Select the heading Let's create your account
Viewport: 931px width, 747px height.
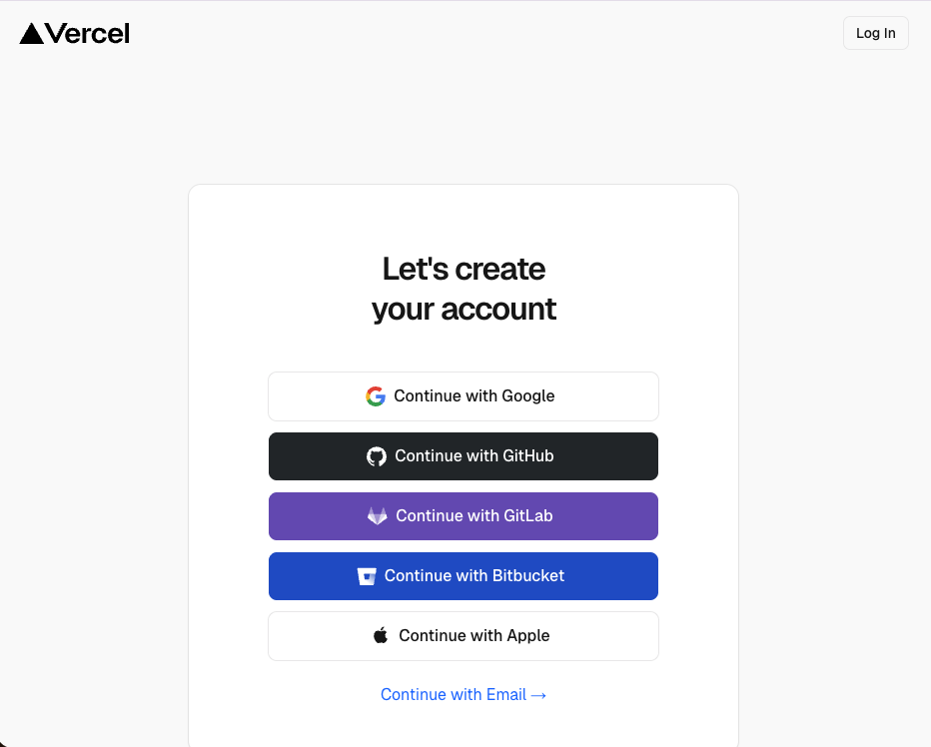click(x=463, y=289)
